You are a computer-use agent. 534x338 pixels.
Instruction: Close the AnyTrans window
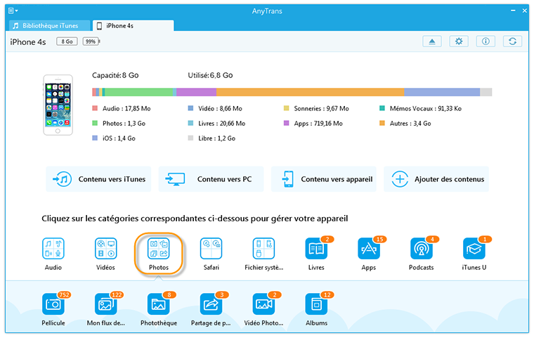pyautogui.click(x=525, y=11)
